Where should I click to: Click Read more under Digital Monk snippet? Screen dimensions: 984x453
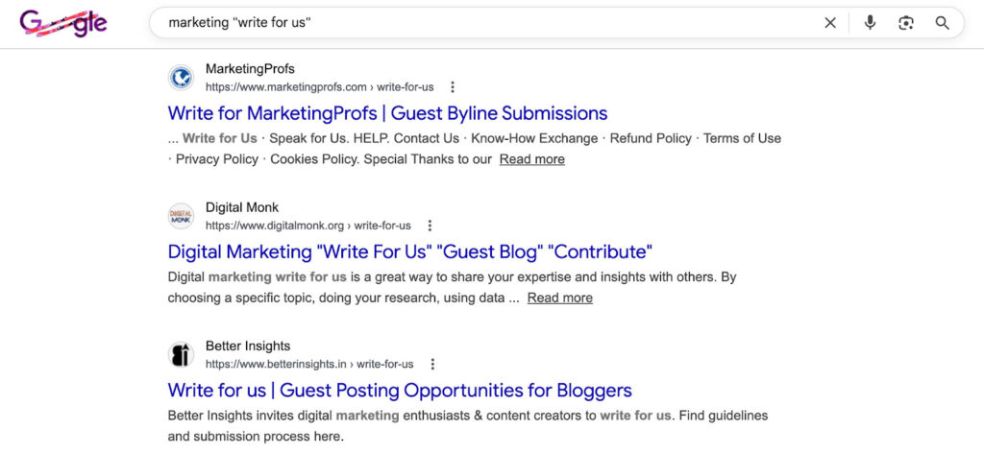pos(559,298)
